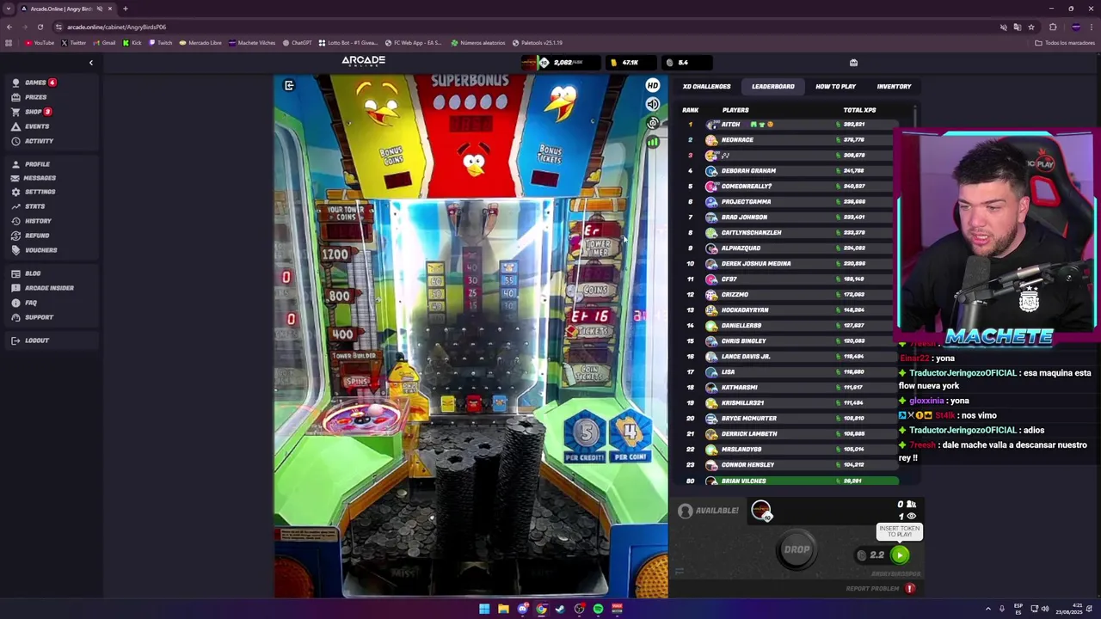Select player ALPHAZQUAD row

pos(790,248)
